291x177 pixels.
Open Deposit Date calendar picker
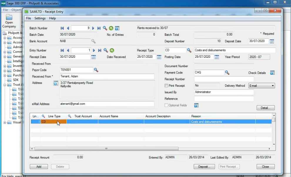click(272, 41)
